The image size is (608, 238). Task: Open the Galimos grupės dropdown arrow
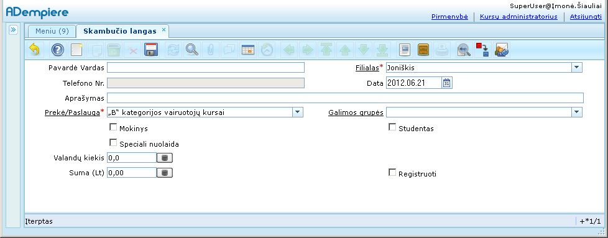pyautogui.click(x=577, y=112)
